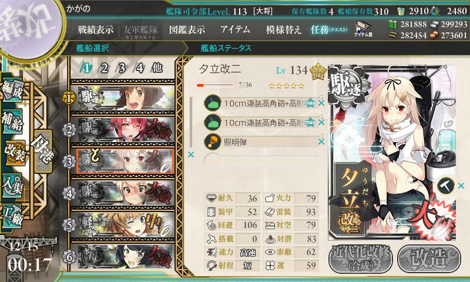Click the empty fourth equipment slot
Image resolution: width=470 pixels, height=282 pixels.
261,160
